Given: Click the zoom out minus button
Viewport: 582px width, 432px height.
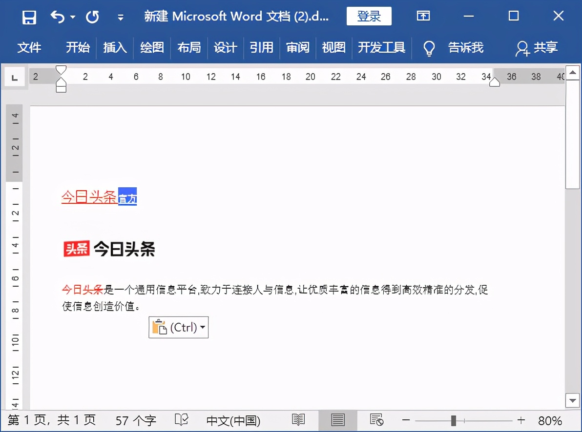Looking at the screenshot, I should pos(406,420).
